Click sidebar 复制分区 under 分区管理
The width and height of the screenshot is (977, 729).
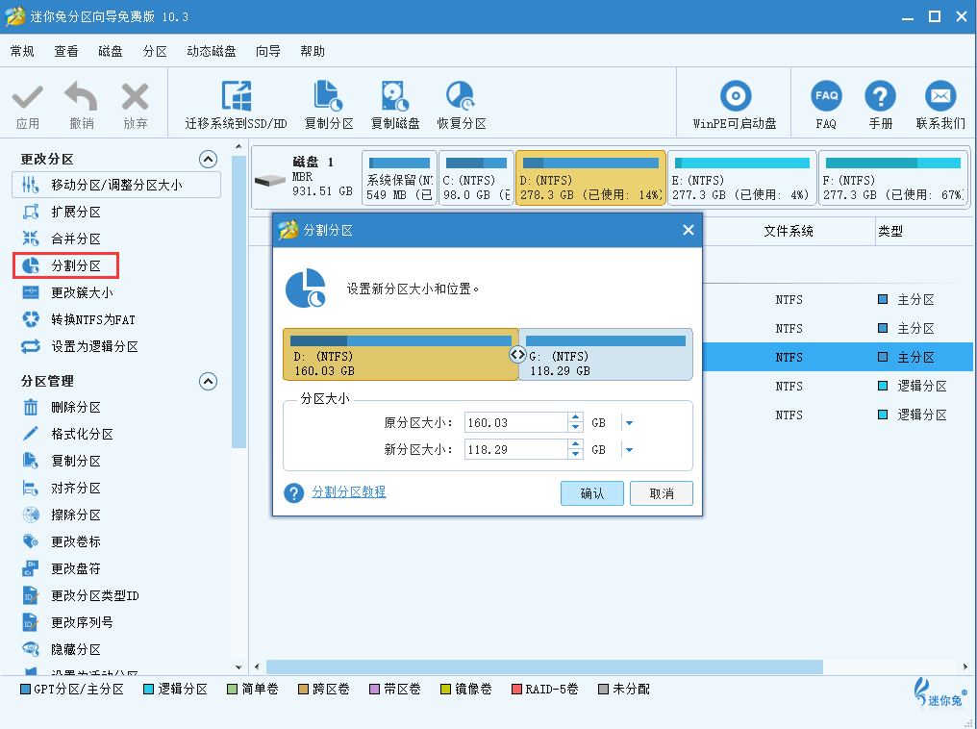coord(76,461)
